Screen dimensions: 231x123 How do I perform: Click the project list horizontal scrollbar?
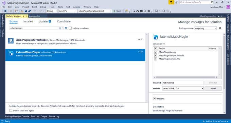tap(185, 77)
